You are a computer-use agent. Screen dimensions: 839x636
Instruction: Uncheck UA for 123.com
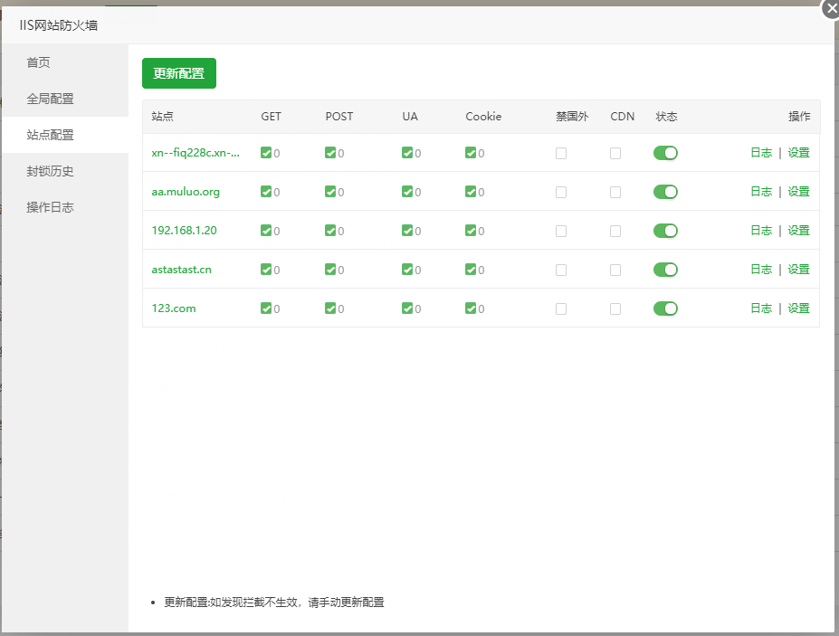click(x=407, y=309)
